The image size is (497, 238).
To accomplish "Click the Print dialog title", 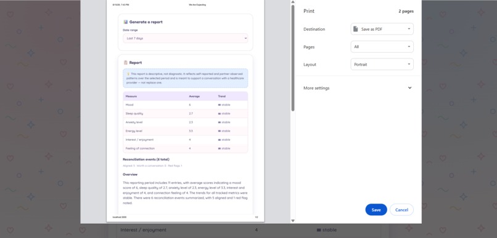I will pyautogui.click(x=309, y=11).
